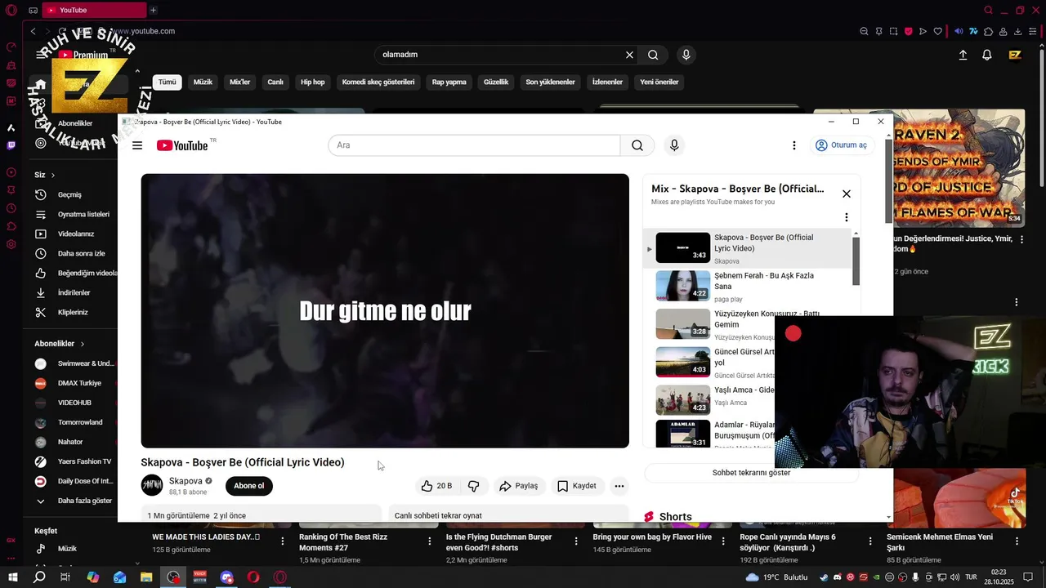Open the hamburger menu in the YouTube popup window
Viewport: 1046px width, 588px height.
pos(137,145)
